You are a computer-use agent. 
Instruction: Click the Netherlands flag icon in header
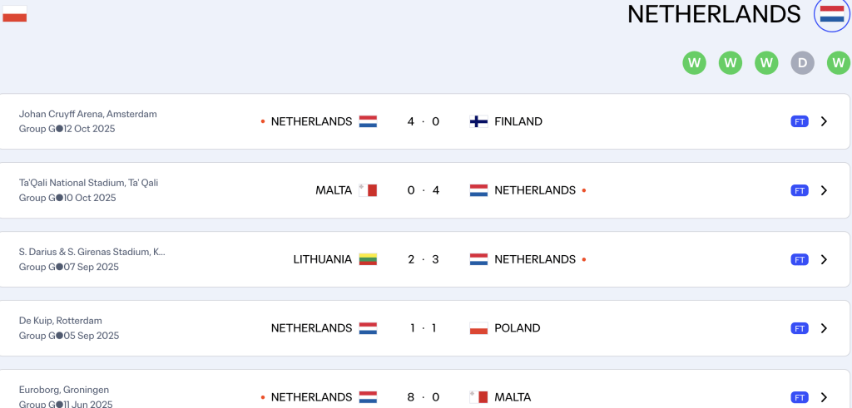[832, 14]
